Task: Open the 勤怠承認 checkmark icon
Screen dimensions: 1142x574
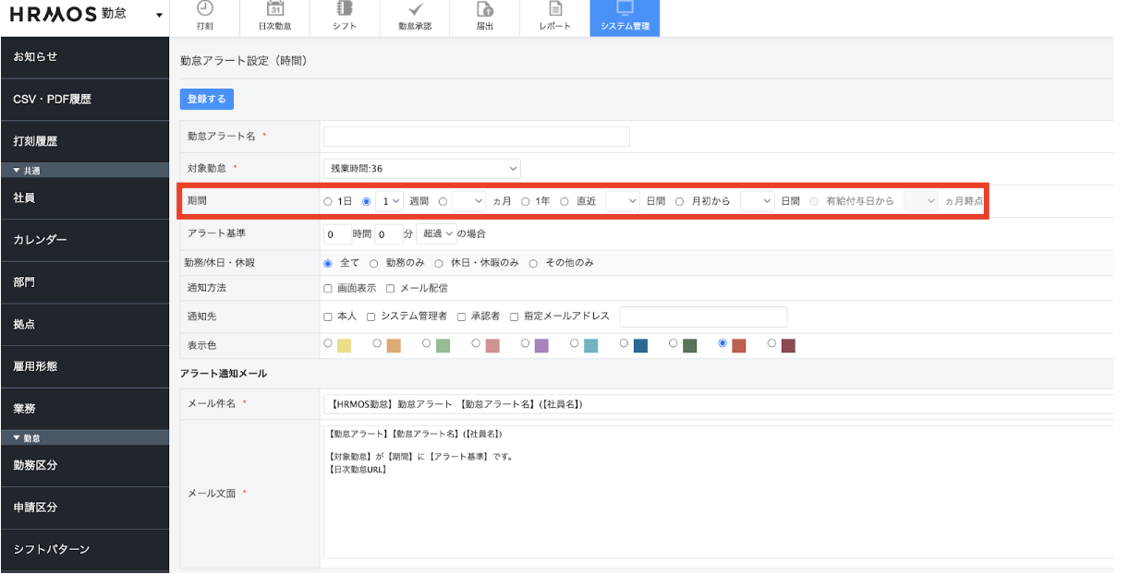Action: point(415,9)
